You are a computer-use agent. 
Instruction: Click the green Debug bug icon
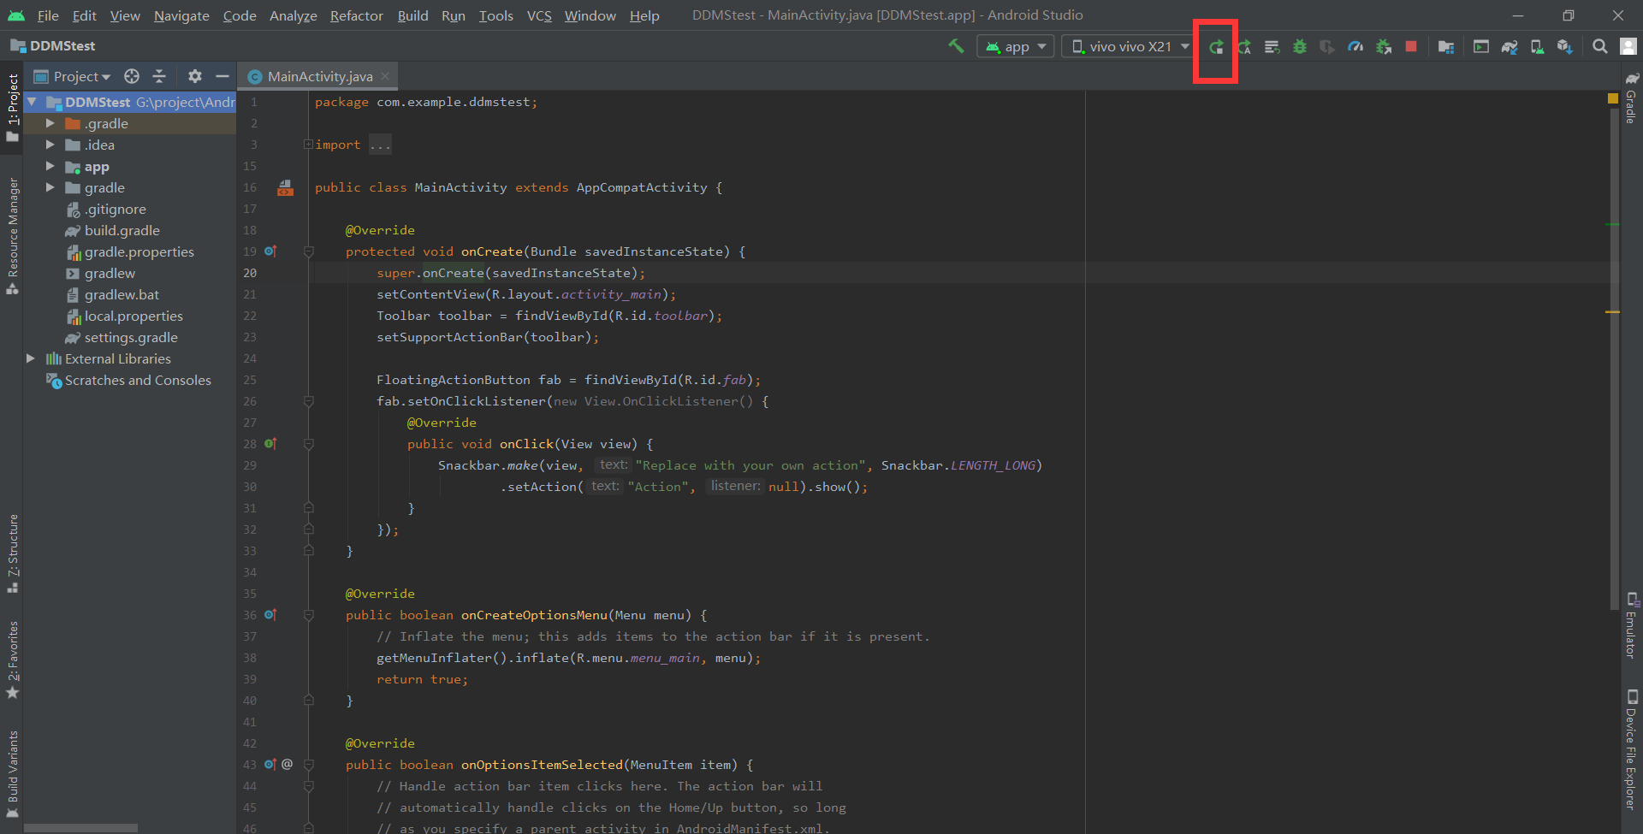[x=1300, y=47]
